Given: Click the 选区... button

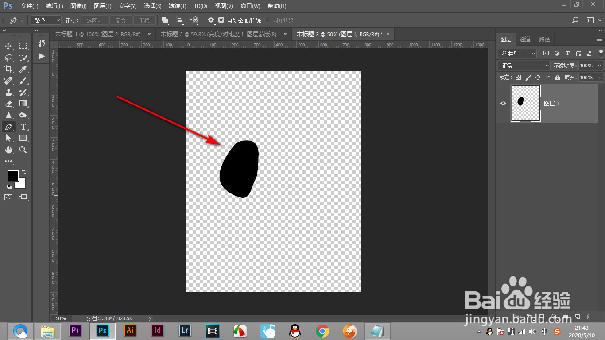Looking at the screenshot, I should [x=94, y=20].
